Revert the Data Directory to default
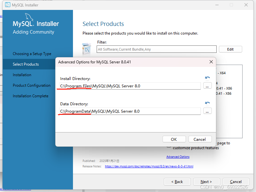The width and height of the screenshot is (256, 192). [x=207, y=103]
